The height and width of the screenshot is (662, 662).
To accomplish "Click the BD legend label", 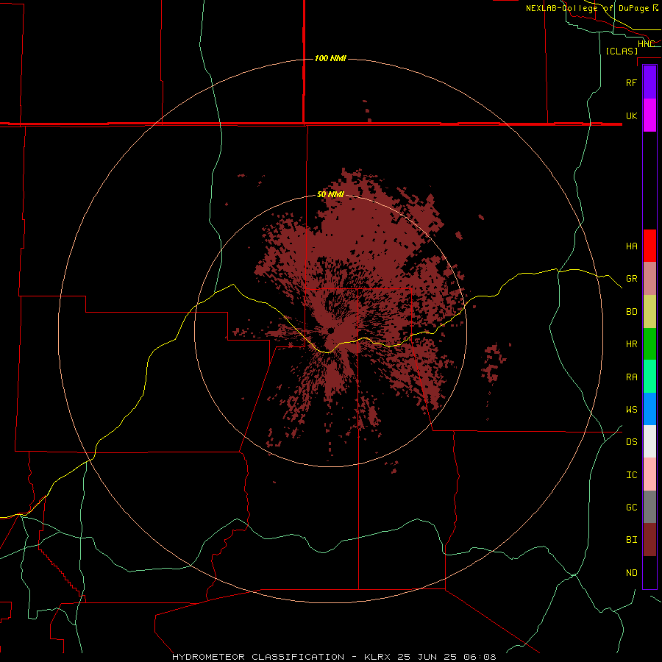I will 632,312.
